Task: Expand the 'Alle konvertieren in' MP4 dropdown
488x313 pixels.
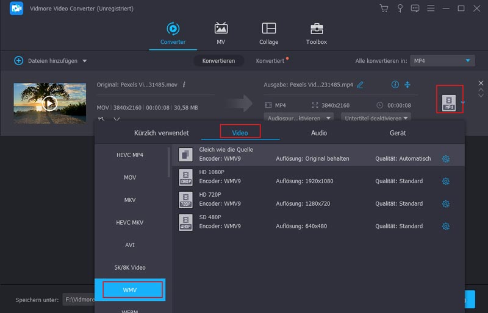Action: (x=468, y=61)
